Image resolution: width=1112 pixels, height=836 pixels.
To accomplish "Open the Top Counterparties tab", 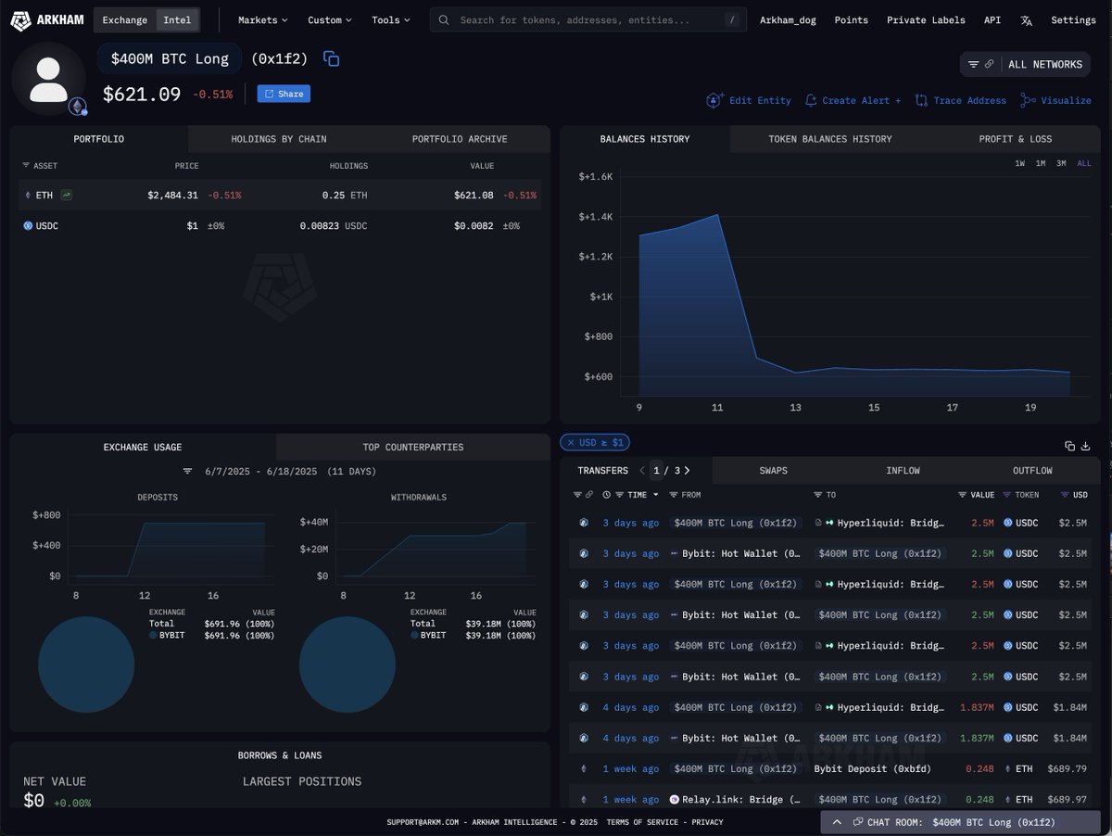I will click(413, 447).
